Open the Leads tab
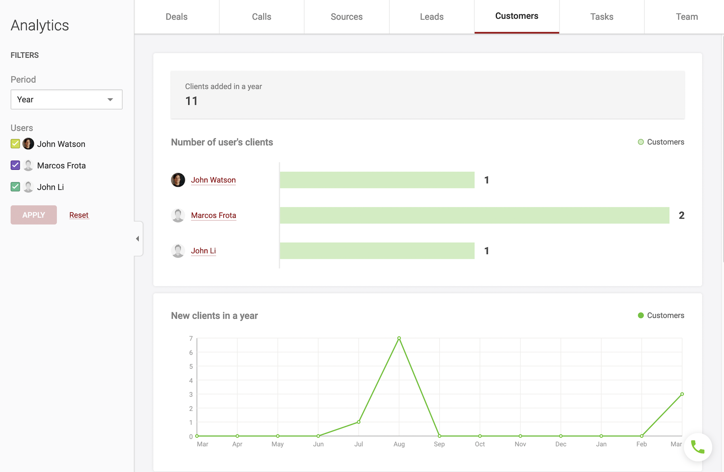This screenshot has width=724, height=472. (432, 17)
